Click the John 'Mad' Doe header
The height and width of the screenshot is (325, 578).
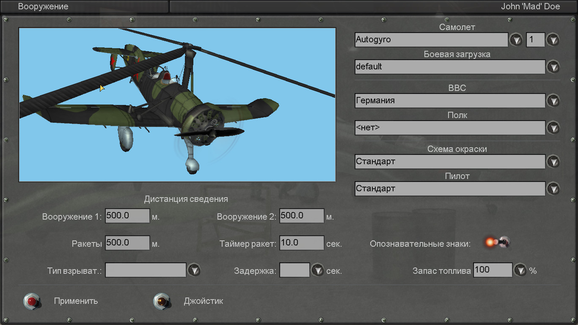(x=530, y=7)
